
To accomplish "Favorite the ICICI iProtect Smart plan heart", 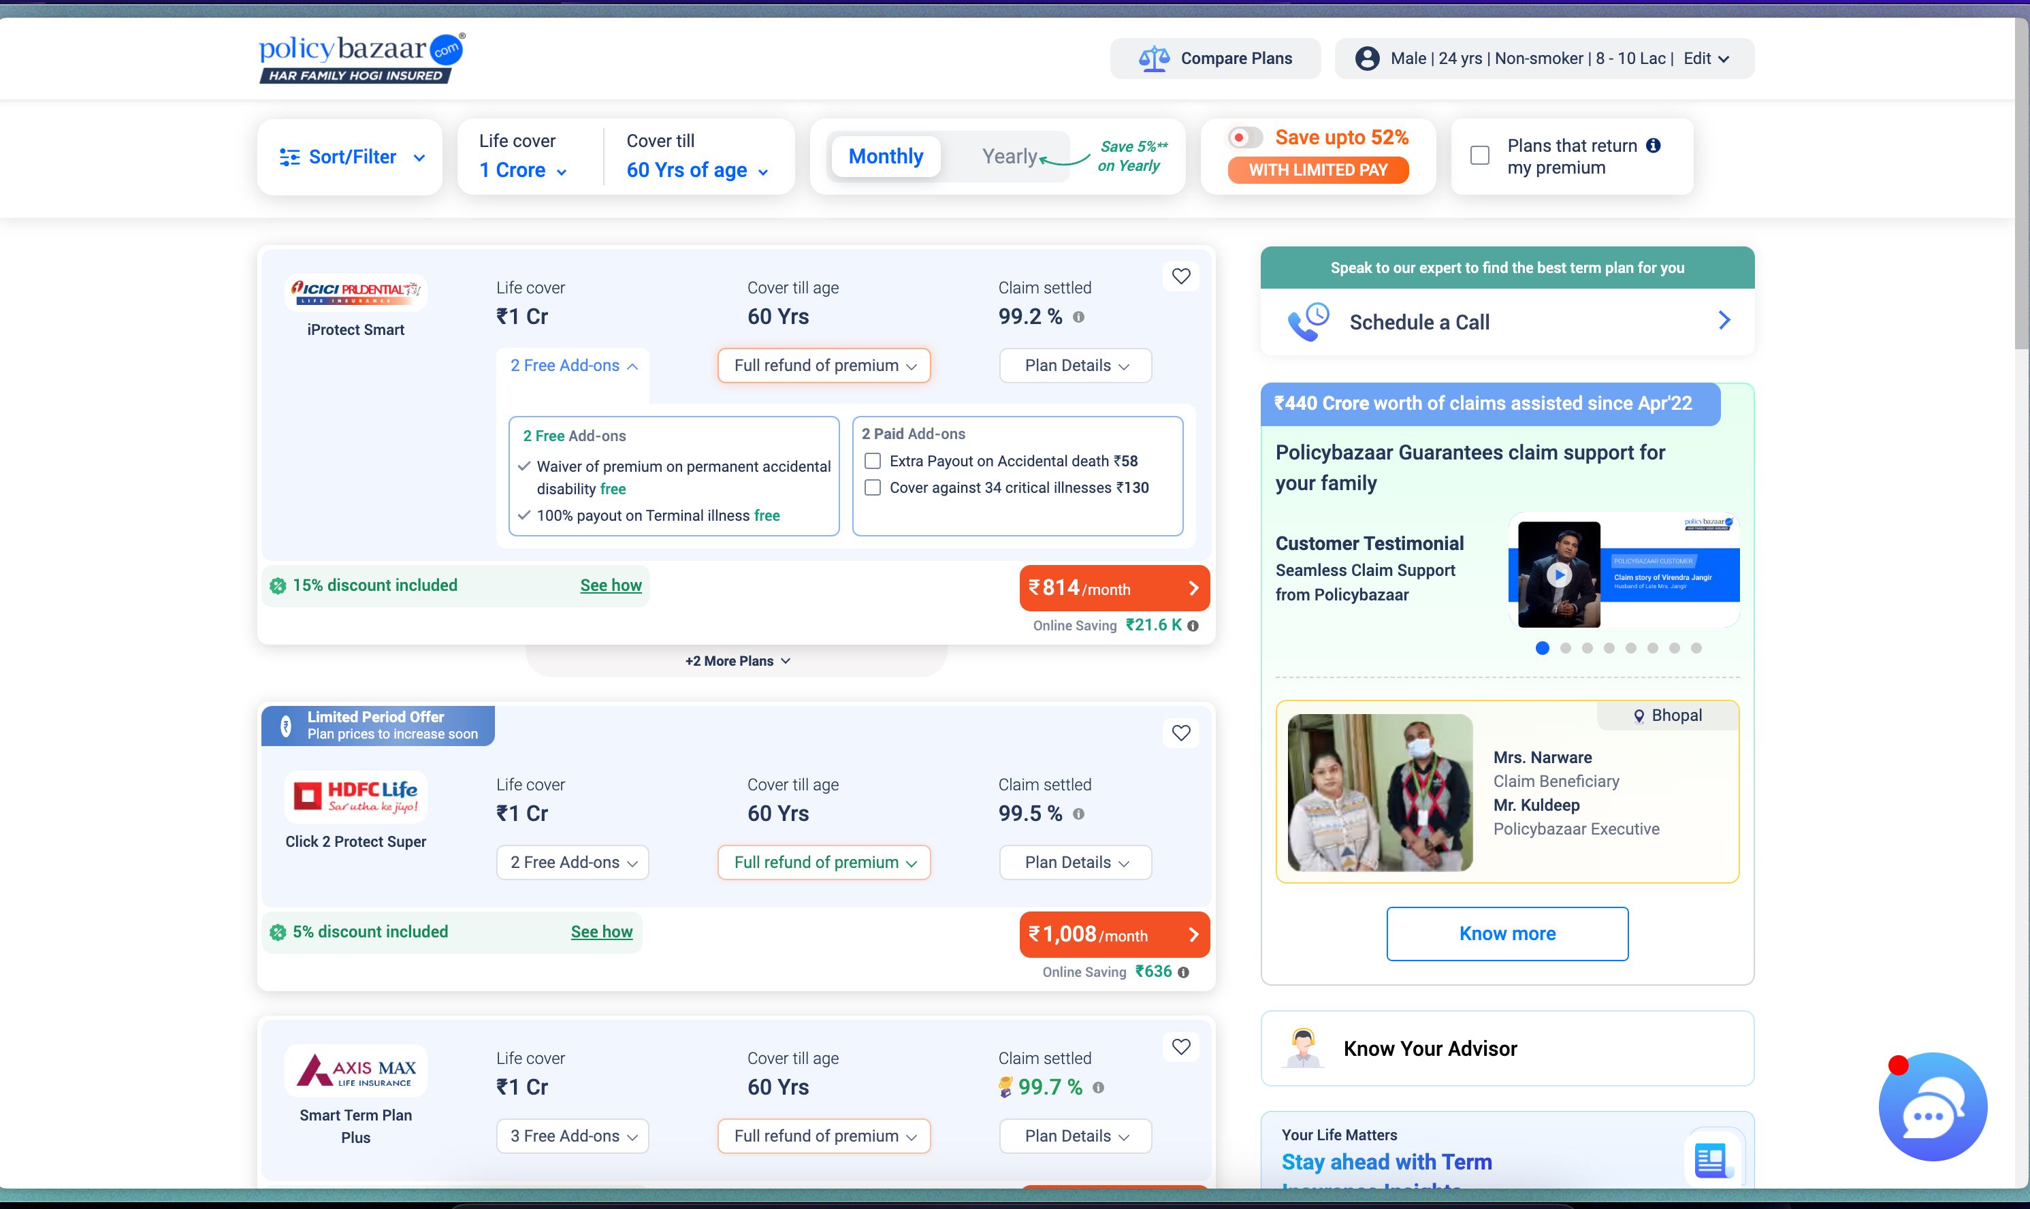I will 1181,276.
